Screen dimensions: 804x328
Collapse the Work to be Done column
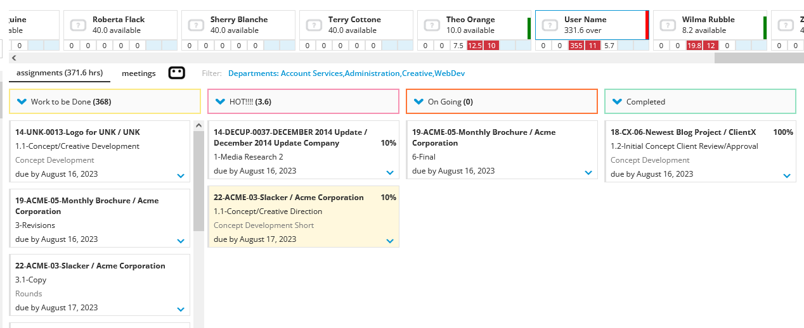(x=22, y=101)
